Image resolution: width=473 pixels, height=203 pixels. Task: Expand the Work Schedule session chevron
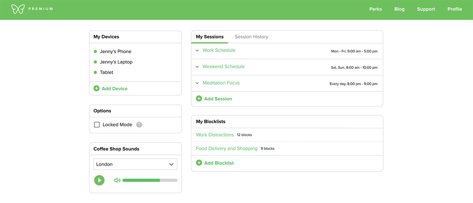click(197, 51)
